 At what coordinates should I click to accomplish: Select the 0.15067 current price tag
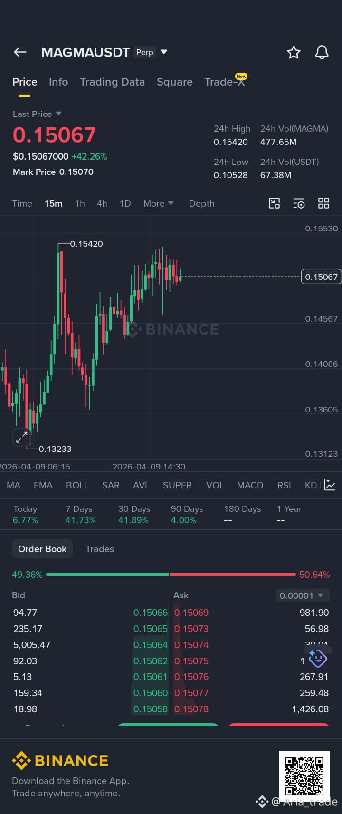(x=321, y=277)
